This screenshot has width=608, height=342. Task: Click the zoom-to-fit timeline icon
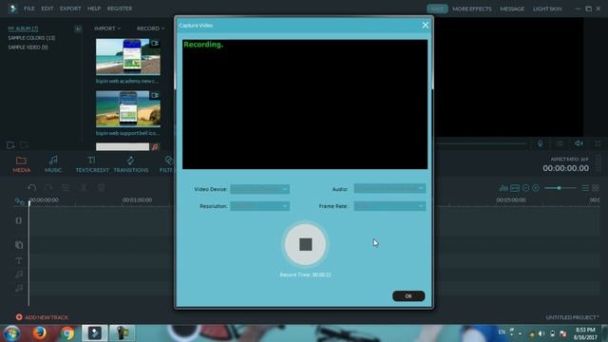coord(515,188)
